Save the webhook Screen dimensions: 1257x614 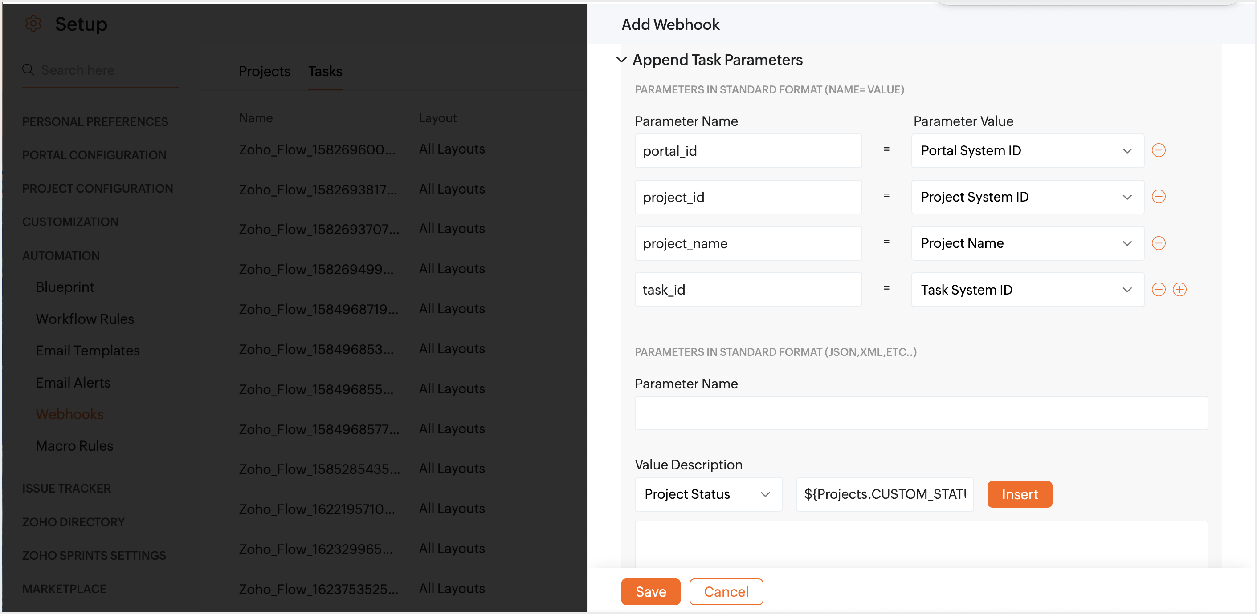coord(650,591)
